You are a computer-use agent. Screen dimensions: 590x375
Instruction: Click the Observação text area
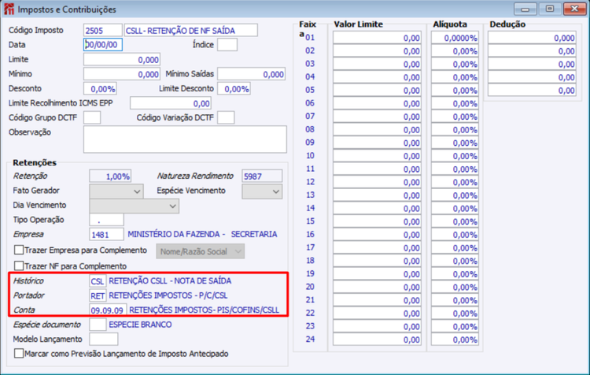[x=185, y=139]
